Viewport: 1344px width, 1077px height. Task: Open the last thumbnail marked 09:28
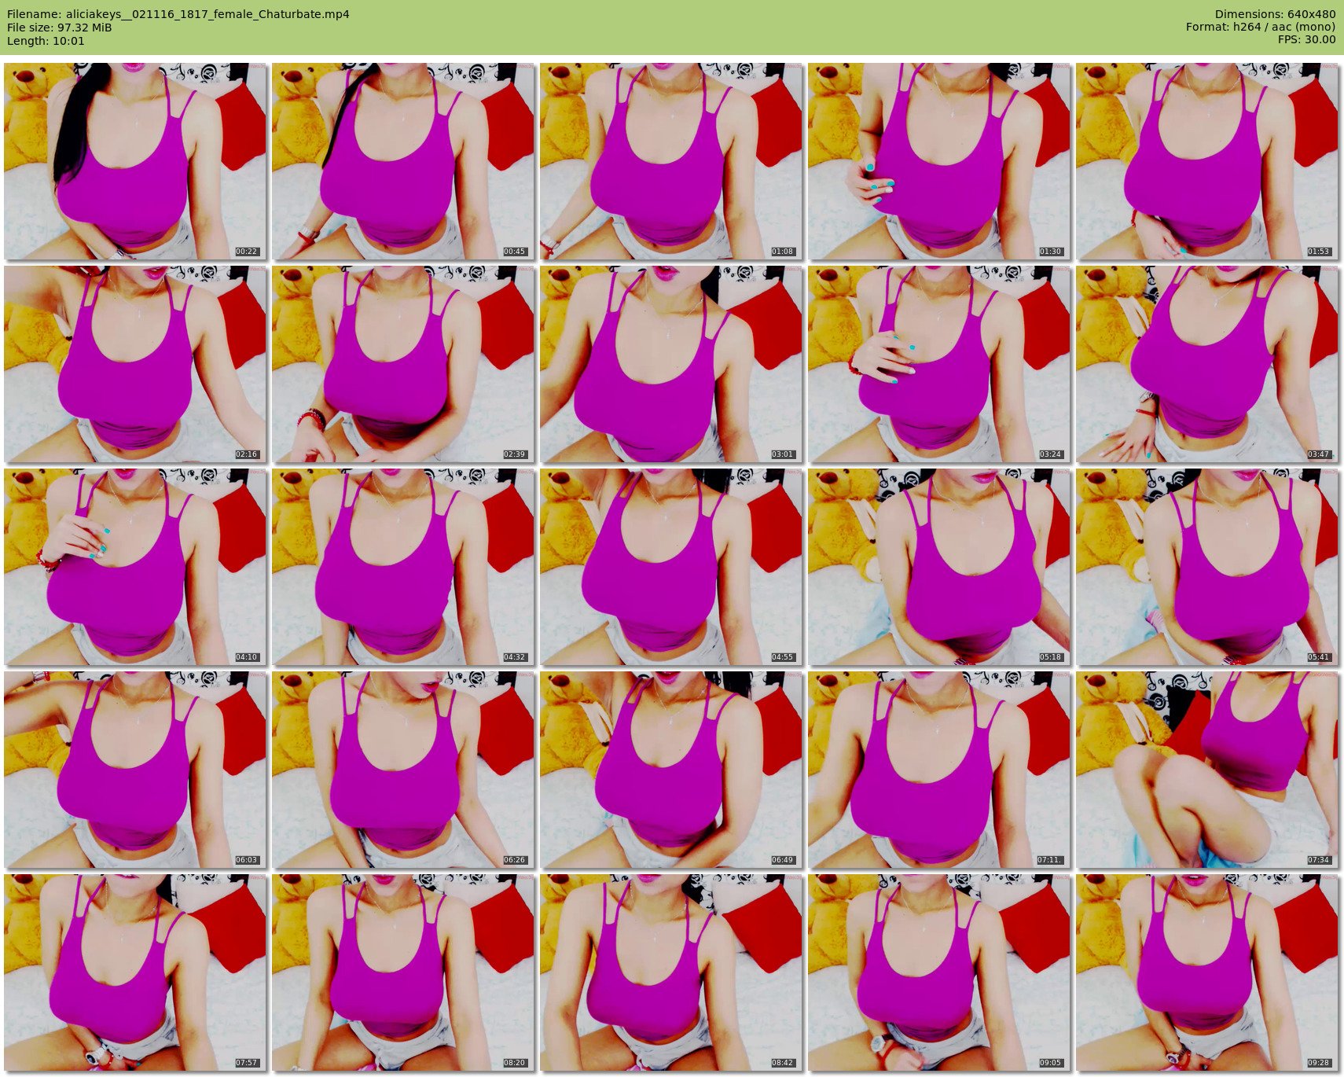(1206, 972)
